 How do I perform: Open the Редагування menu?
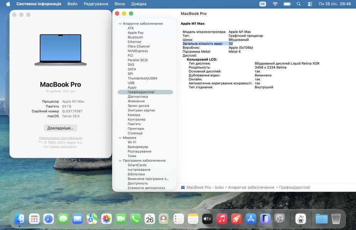96,4
